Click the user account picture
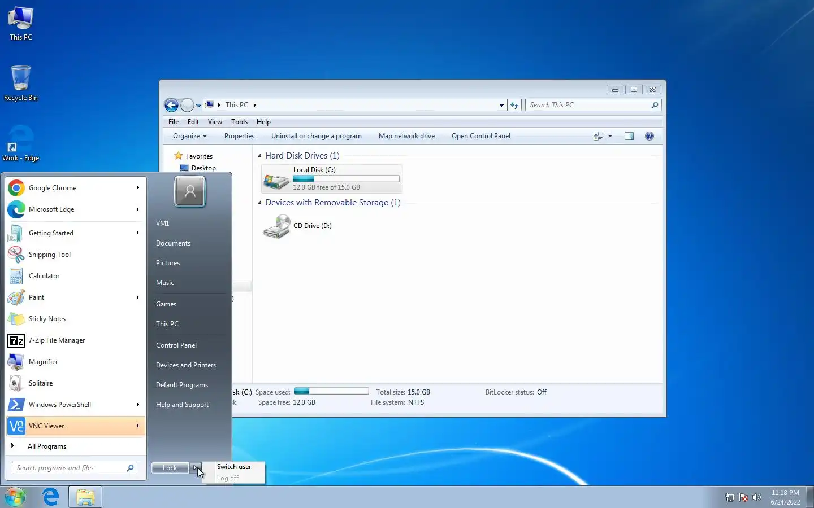The height and width of the screenshot is (508, 814). pyautogui.click(x=190, y=191)
